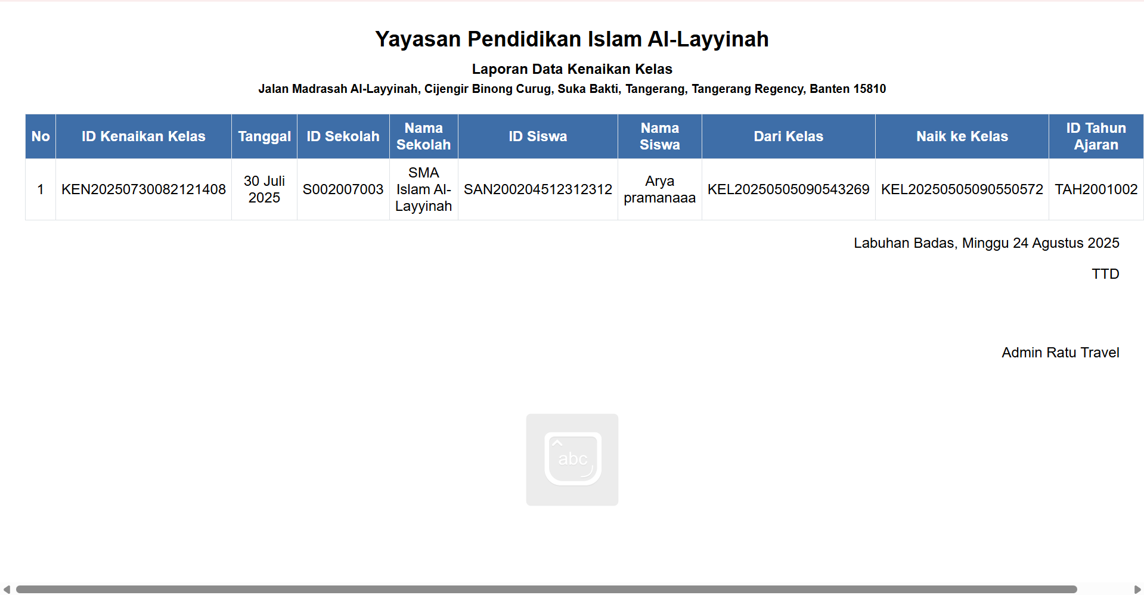Select the Tanggal column header
The height and width of the screenshot is (595, 1144).
tap(264, 136)
